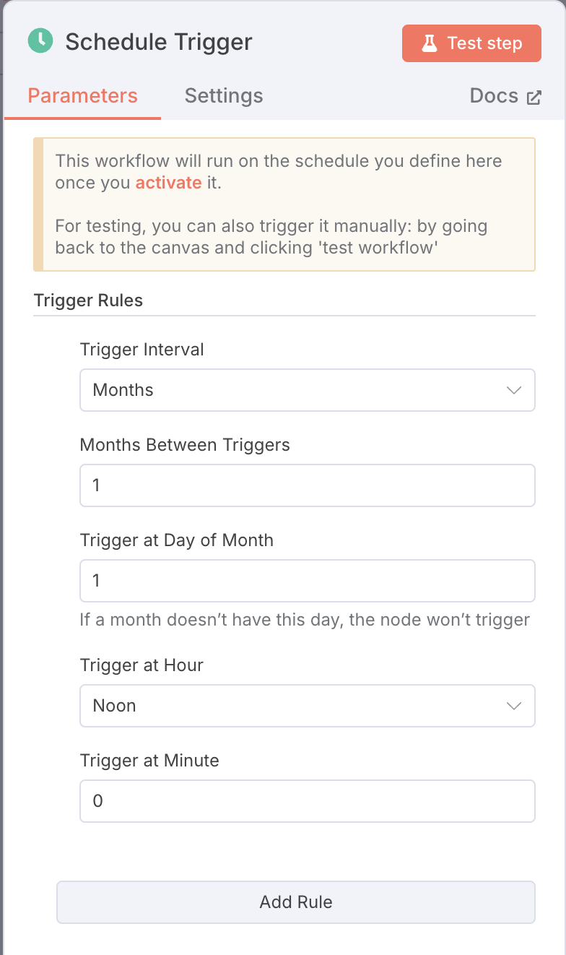Click the green clock Schedule Trigger icon
Image resolution: width=566 pixels, height=955 pixels.
click(x=40, y=40)
